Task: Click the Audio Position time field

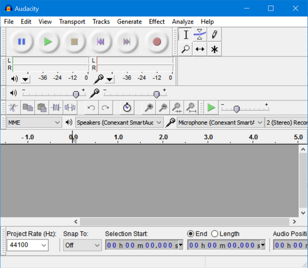Action: 291,245
